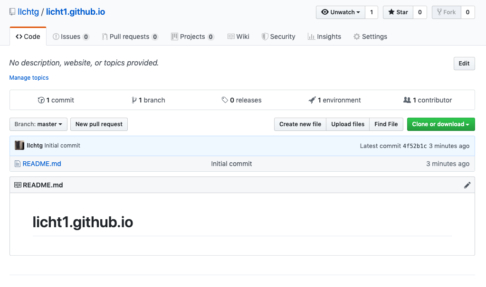The width and height of the screenshot is (486, 287).
Task: View the 1 branch list
Action: (x=148, y=100)
